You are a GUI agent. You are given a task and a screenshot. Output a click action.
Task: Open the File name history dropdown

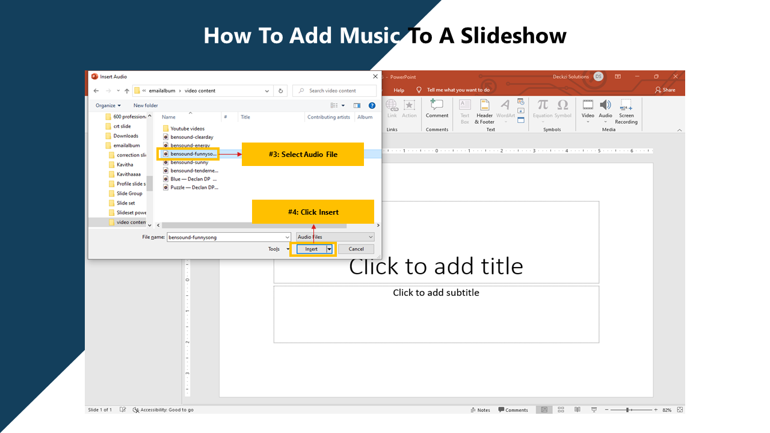pos(287,237)
